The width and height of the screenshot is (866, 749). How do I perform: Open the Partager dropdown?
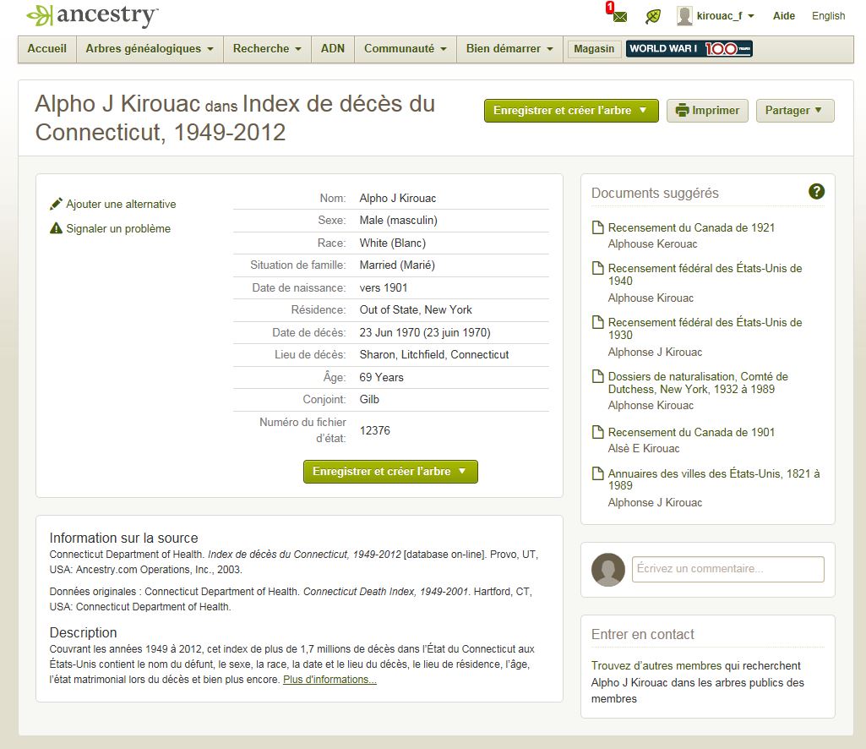point(795,111)
